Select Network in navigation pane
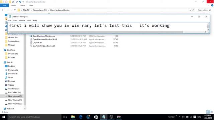Screen dimensions: 214x120 coord(10,109)
